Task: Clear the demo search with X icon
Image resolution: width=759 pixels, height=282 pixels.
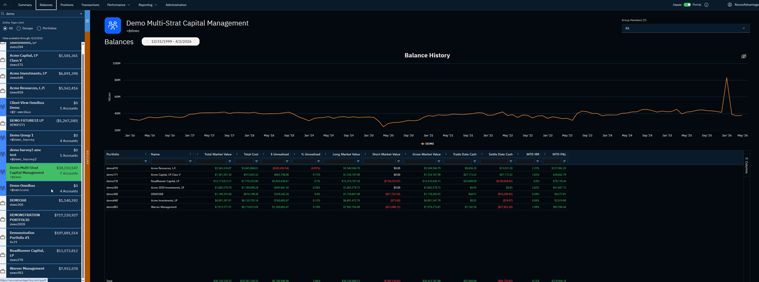Action: pos(81,14)
